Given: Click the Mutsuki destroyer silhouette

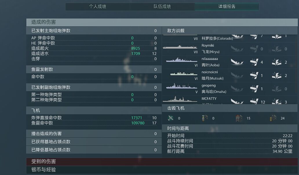Looking at the screenshot, I should click(x=184, y=73).
